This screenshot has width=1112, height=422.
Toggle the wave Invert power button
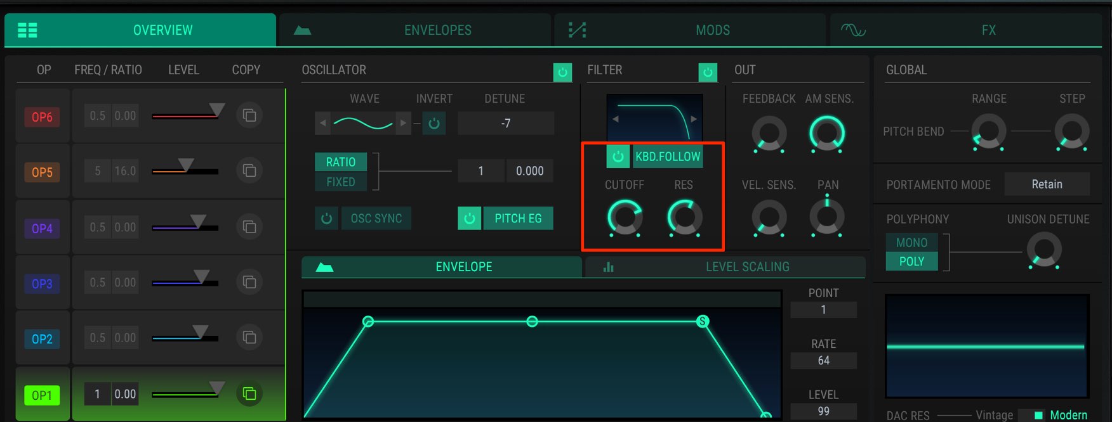pos(434,123)
